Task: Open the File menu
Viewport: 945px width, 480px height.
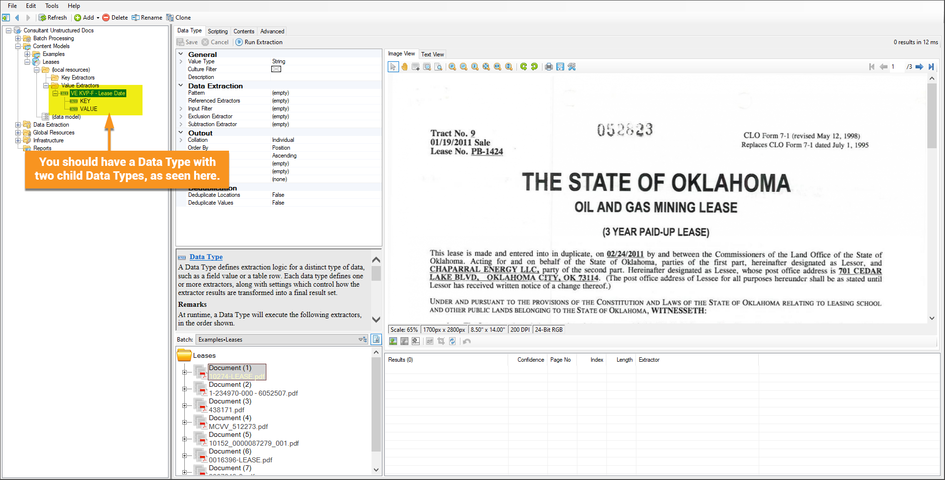Action: [x=12, y=6]
